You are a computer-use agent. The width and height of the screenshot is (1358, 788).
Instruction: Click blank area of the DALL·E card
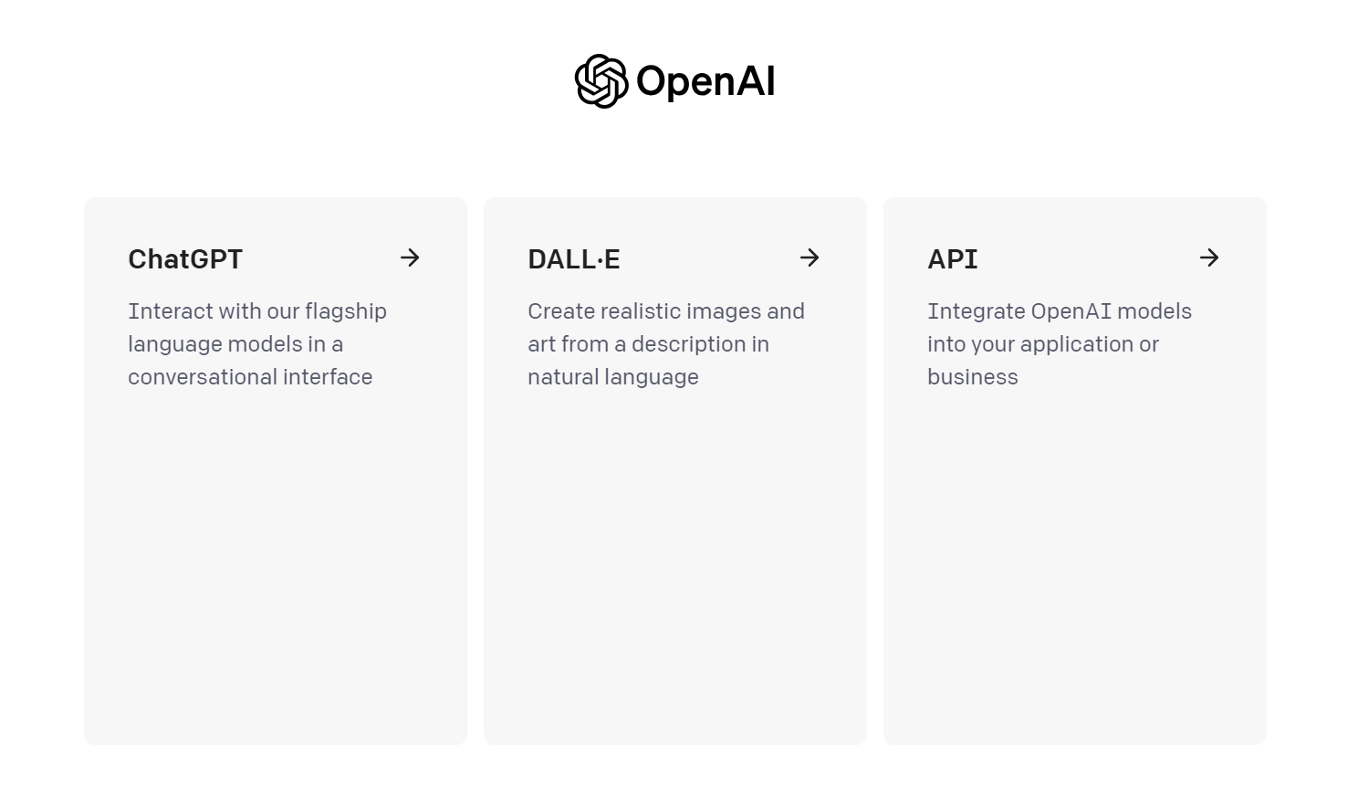(674, 566)
